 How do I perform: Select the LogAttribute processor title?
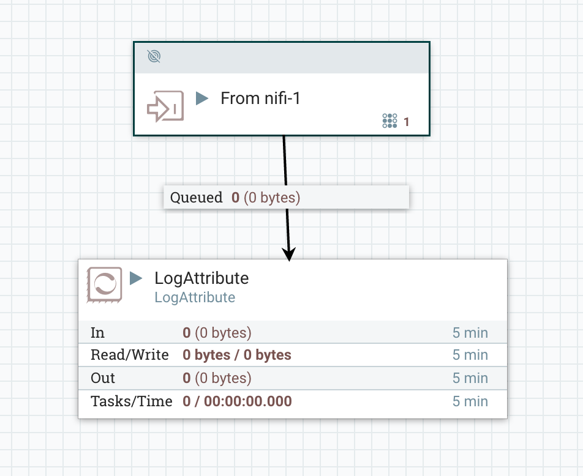(x=201, y=278)
